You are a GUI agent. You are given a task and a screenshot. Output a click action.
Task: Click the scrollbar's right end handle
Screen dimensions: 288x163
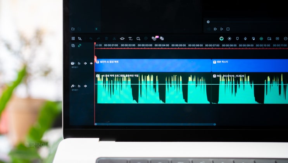214,124
